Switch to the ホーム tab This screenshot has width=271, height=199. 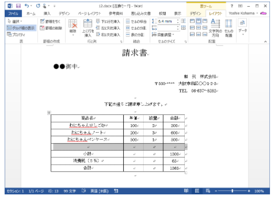point(31,13)
